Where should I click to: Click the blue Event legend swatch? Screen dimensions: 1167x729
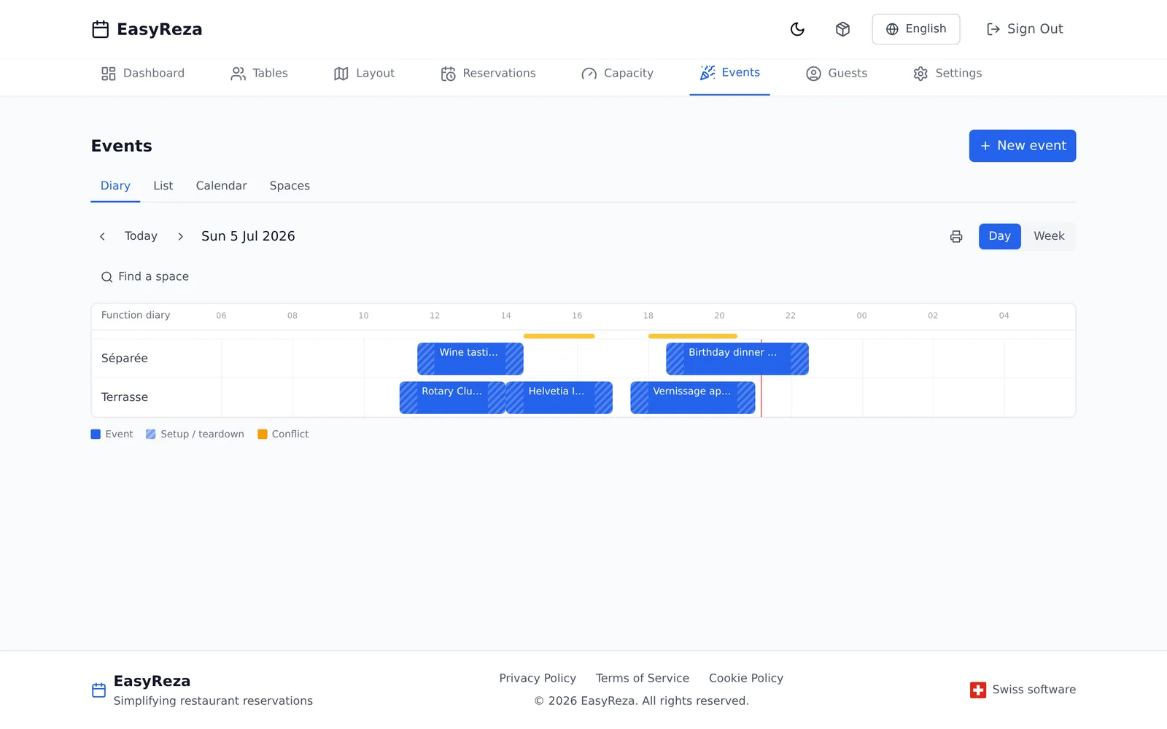point(96,434)
